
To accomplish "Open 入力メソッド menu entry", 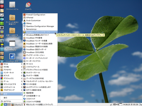I will tap(40, 99).
